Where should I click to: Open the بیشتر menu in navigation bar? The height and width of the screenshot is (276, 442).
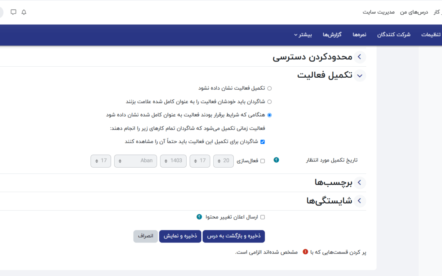tap(302, 35)
